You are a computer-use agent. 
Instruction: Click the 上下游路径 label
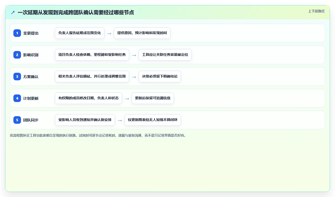pyautogui.click(x=316, y=11)
